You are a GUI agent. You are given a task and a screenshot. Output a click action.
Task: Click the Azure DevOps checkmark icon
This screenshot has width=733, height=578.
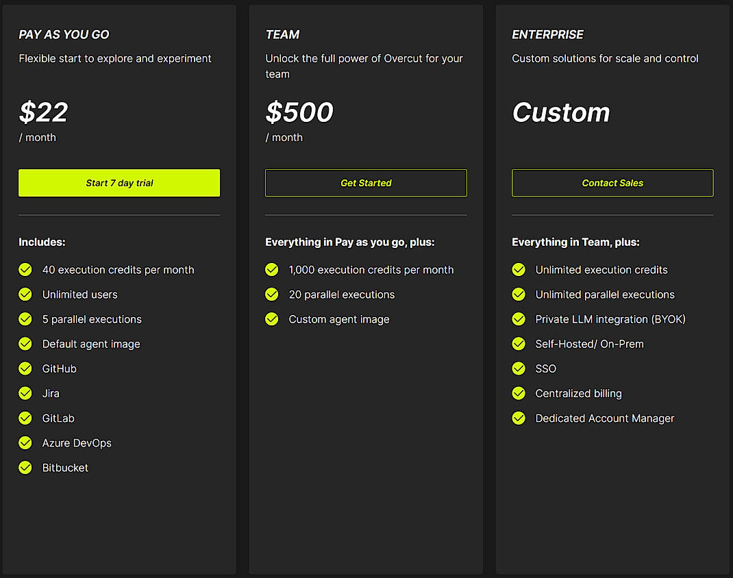click(25, 443)
